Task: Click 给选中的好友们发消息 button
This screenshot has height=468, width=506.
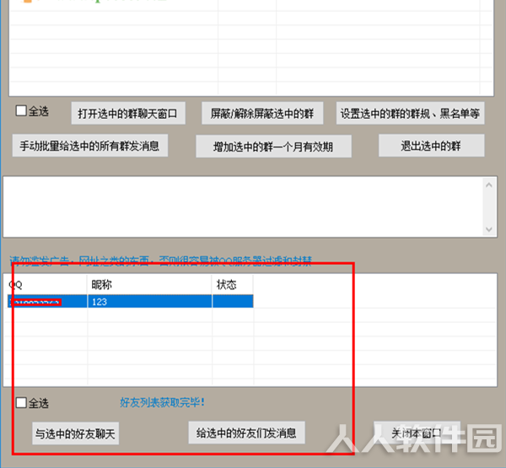Action: point(246,433)
